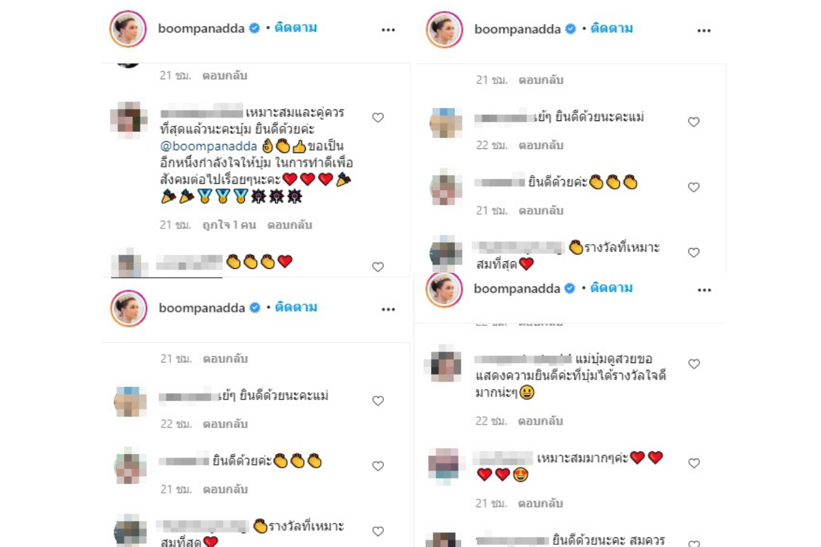Toggle like on the top-right 'รางวัลที่เหมาะสมที่สุด' comment
Screen dimensions: 821x547
point(694,253)
